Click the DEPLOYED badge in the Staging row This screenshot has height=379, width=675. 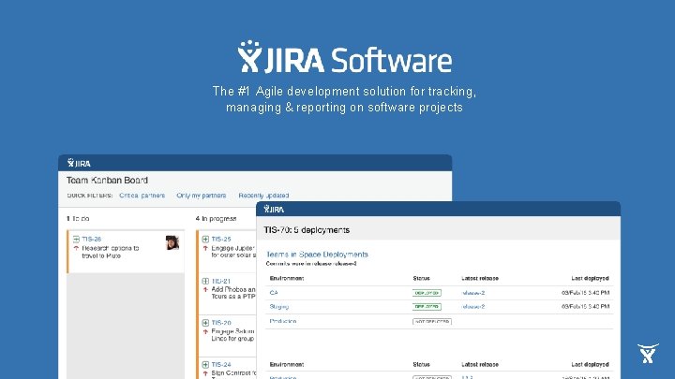coord(427,307)
